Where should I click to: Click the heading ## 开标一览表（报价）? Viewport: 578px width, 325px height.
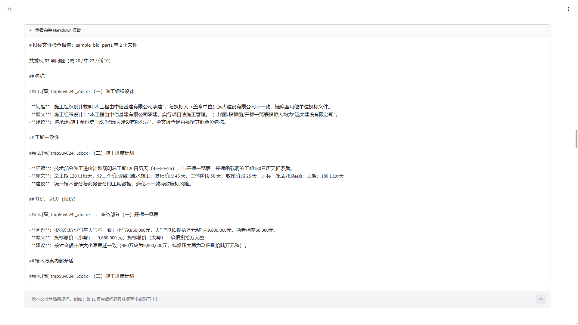(x=53, y=199)
